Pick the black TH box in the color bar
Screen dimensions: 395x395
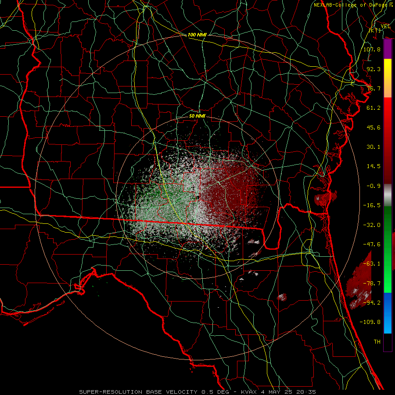click(388, 342)
